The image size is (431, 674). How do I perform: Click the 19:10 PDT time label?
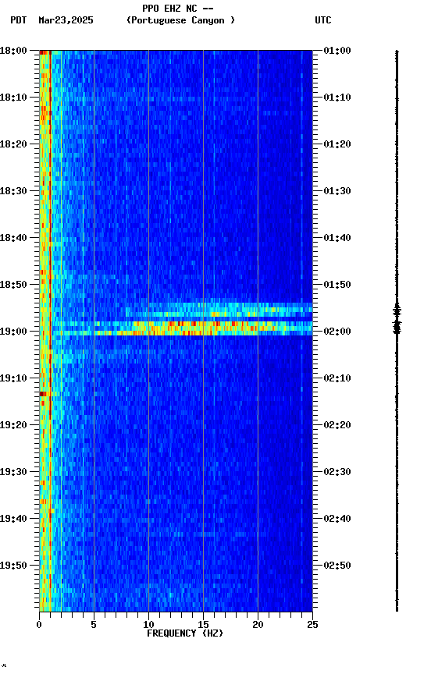coord(13,378)
